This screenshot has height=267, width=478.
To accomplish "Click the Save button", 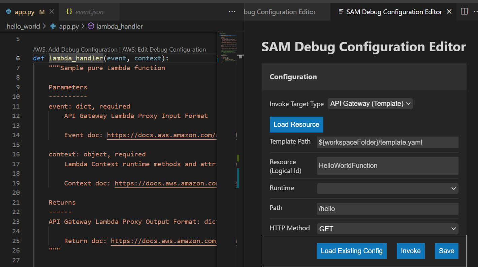I will coord(447,251).
